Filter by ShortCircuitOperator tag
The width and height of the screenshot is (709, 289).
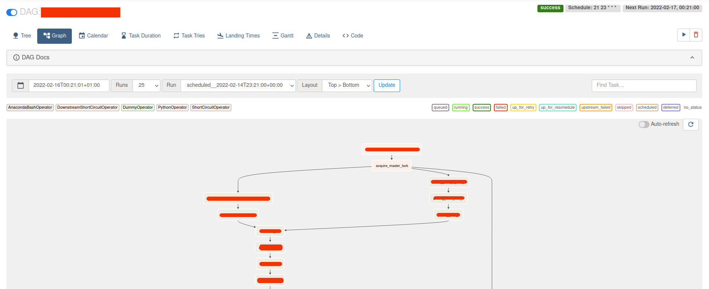click(211, 108)
